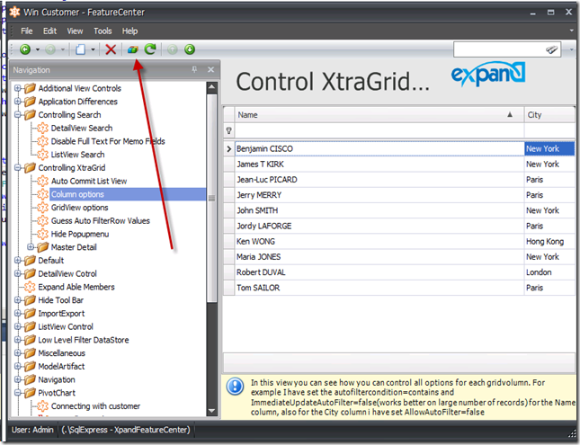Select the Tom SAILOR row
580x445 pixels.
(405, 288)
